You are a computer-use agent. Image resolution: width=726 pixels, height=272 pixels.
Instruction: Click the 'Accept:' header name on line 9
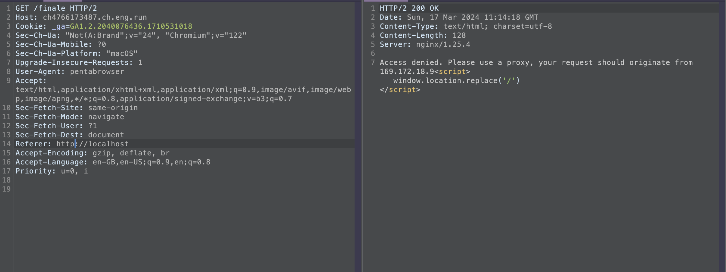31,80
